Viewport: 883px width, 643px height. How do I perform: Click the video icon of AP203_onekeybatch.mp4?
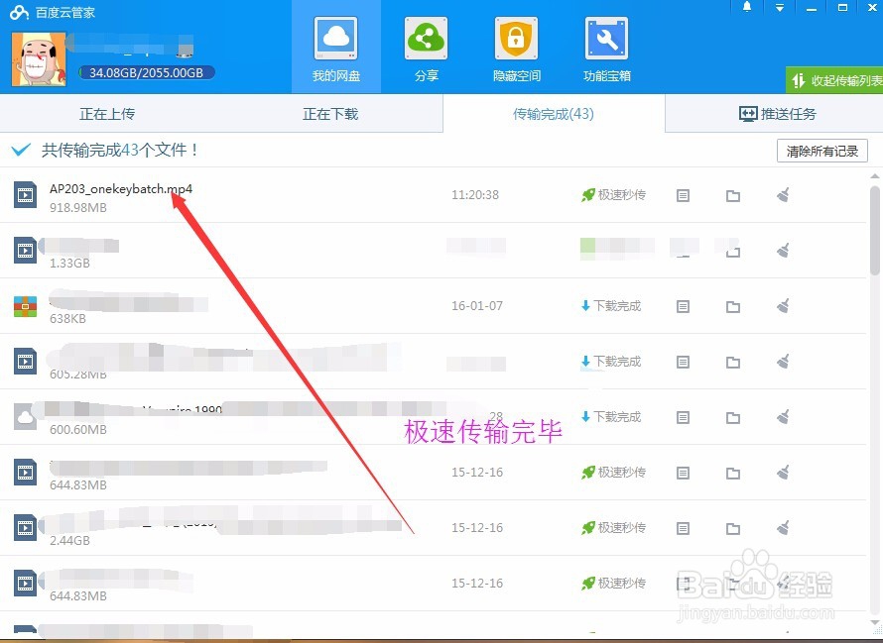pos(26,194)
